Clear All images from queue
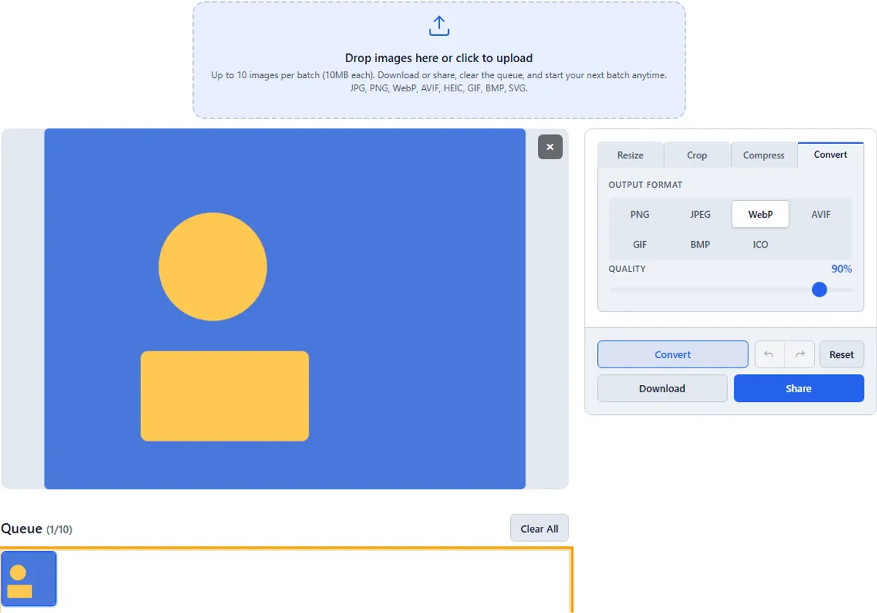 [x=539, y=528]
